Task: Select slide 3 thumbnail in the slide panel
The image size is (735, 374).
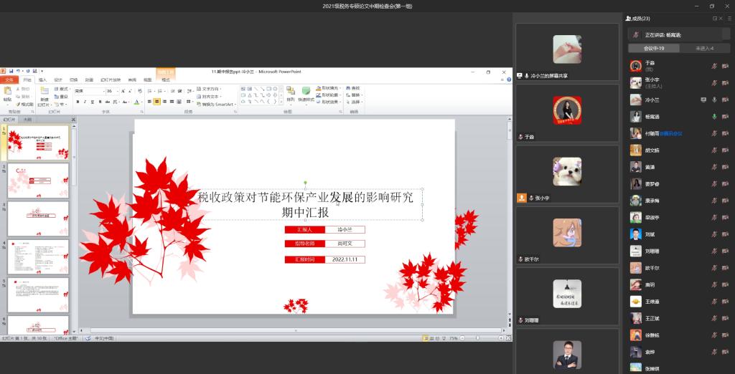Action: (x=38, y=218)
